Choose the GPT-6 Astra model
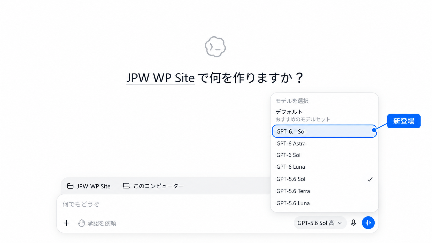Screen dimensions: 432x243 pos(324,143)
